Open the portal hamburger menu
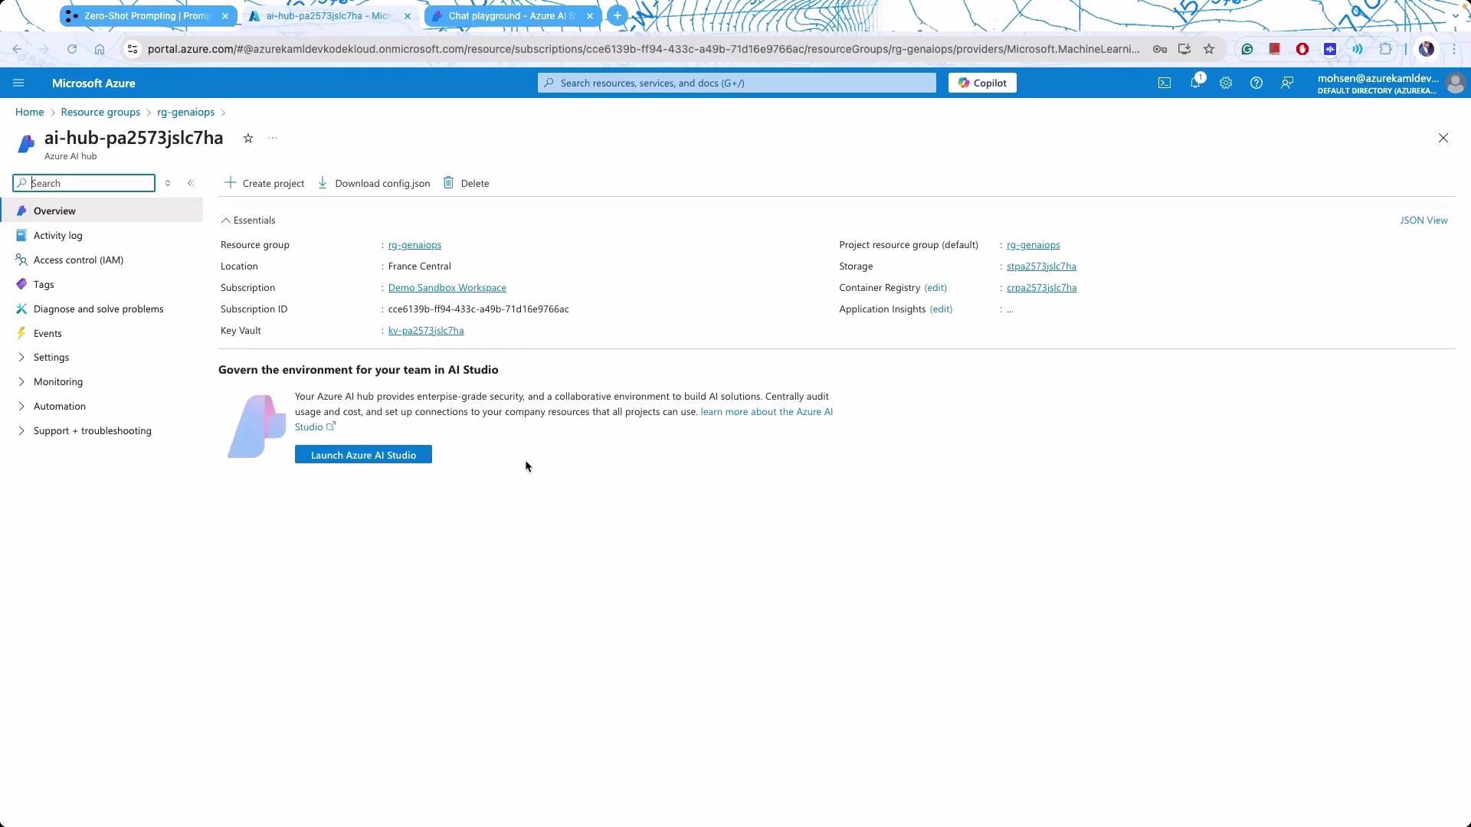 (x=18, y=83)
